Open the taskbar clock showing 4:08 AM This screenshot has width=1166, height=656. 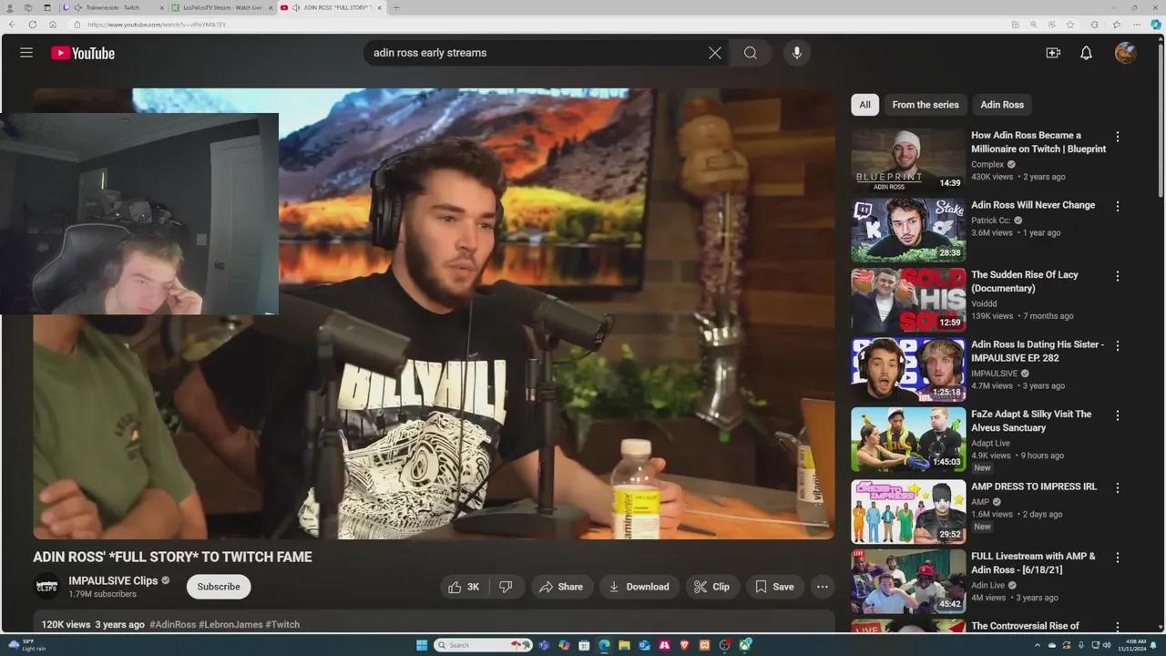(1135, 645)
